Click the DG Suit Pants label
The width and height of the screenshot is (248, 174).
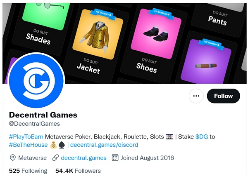[218, 18]
